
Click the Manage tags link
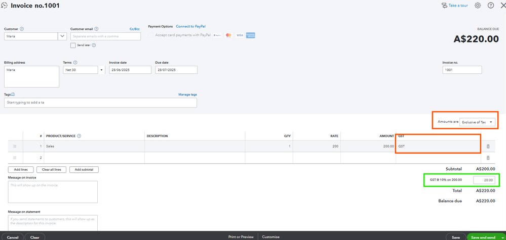[x=187, y=94]
